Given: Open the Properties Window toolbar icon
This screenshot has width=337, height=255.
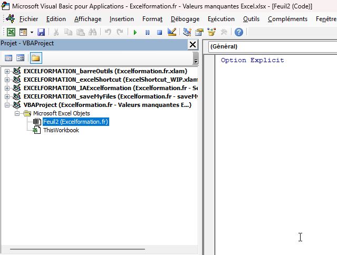Looking at the screenshot, I should (x=199, y=33).
